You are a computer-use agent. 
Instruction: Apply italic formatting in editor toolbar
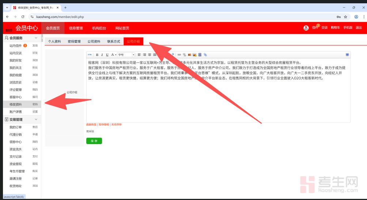tap(102, 55)
